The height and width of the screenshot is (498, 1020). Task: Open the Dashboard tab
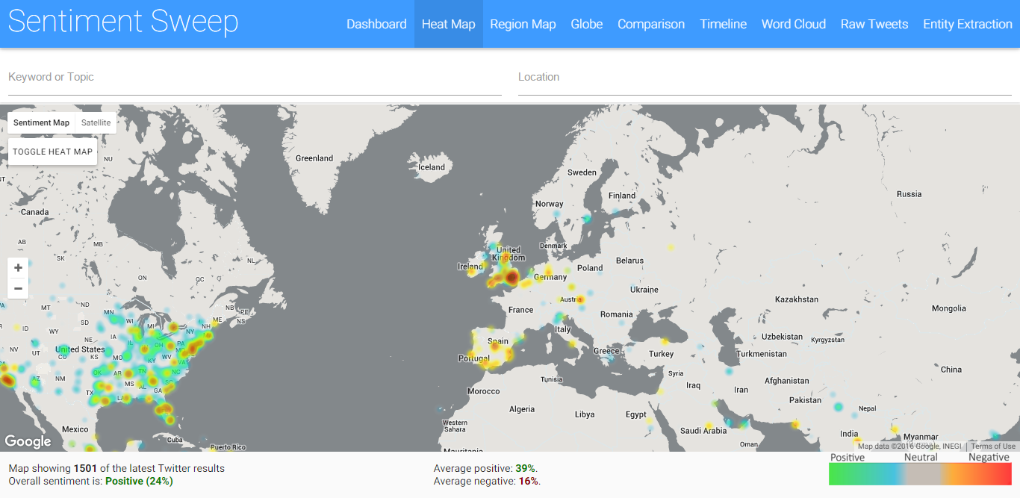376,24
